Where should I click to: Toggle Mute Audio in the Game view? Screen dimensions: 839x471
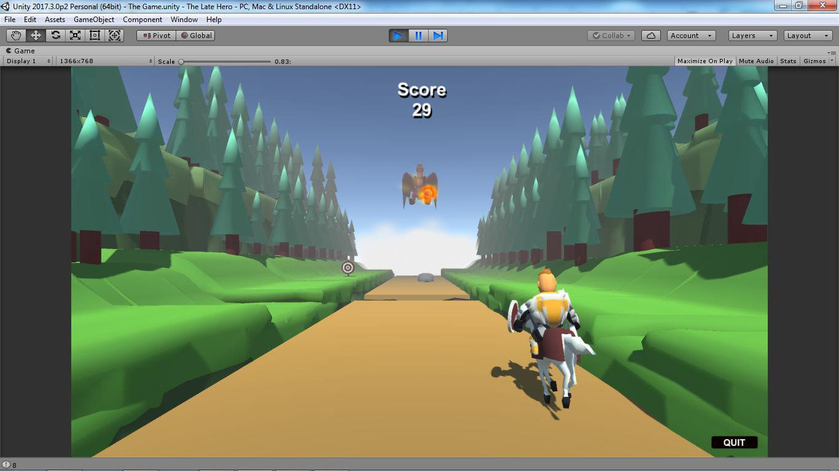[x=756, y=61]
